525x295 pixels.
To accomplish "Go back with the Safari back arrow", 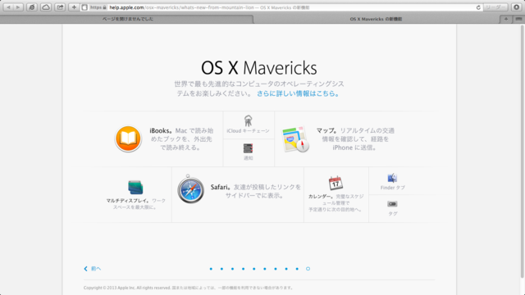I will point(8,7).
